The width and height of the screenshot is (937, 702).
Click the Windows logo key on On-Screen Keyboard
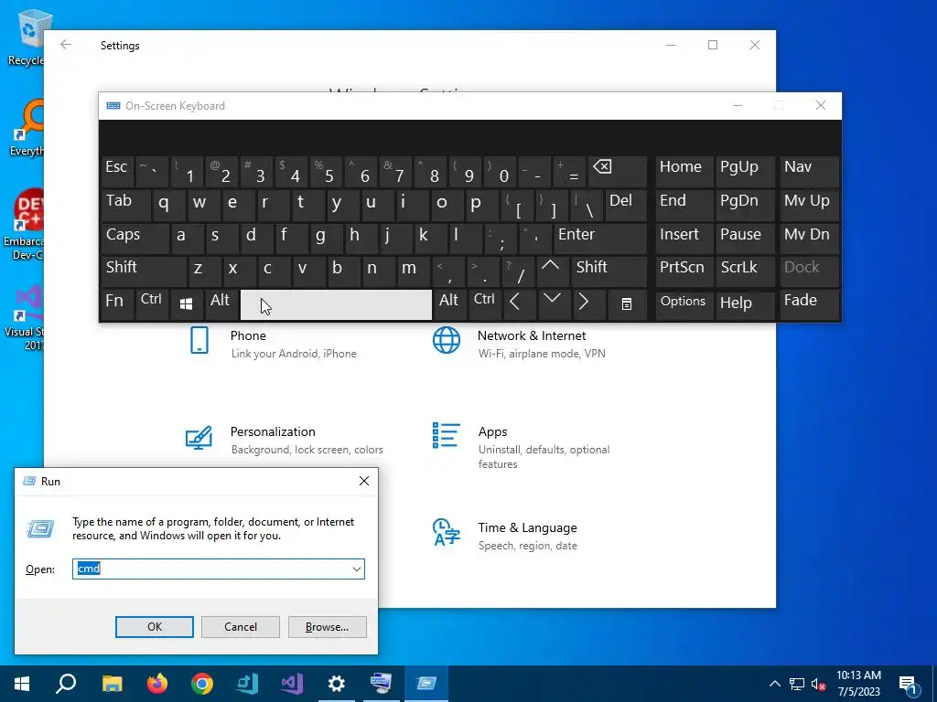pos(186,304)
